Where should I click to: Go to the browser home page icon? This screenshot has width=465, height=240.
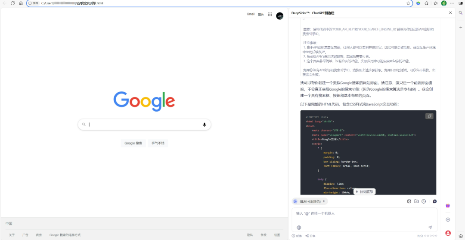pos(21,3)
